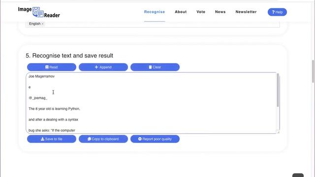Click the plus icon on Append button
This screenshot has width=315, height=177.
click(96, 67)
